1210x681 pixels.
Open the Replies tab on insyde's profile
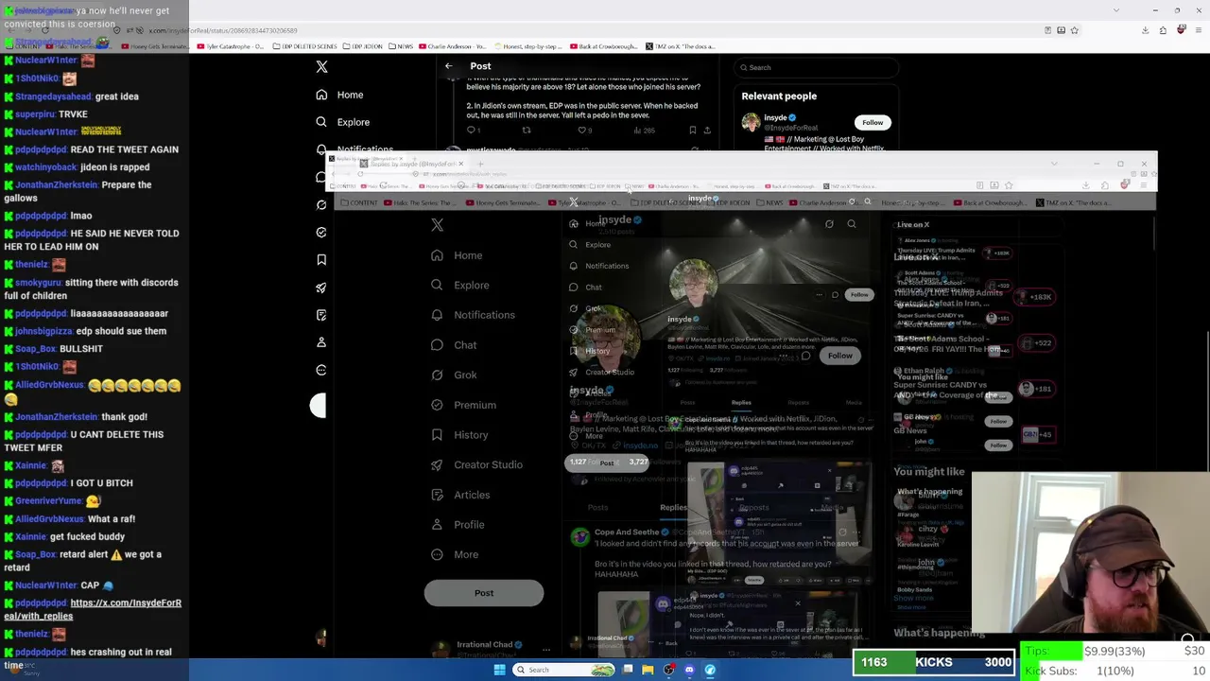[673, 508]
